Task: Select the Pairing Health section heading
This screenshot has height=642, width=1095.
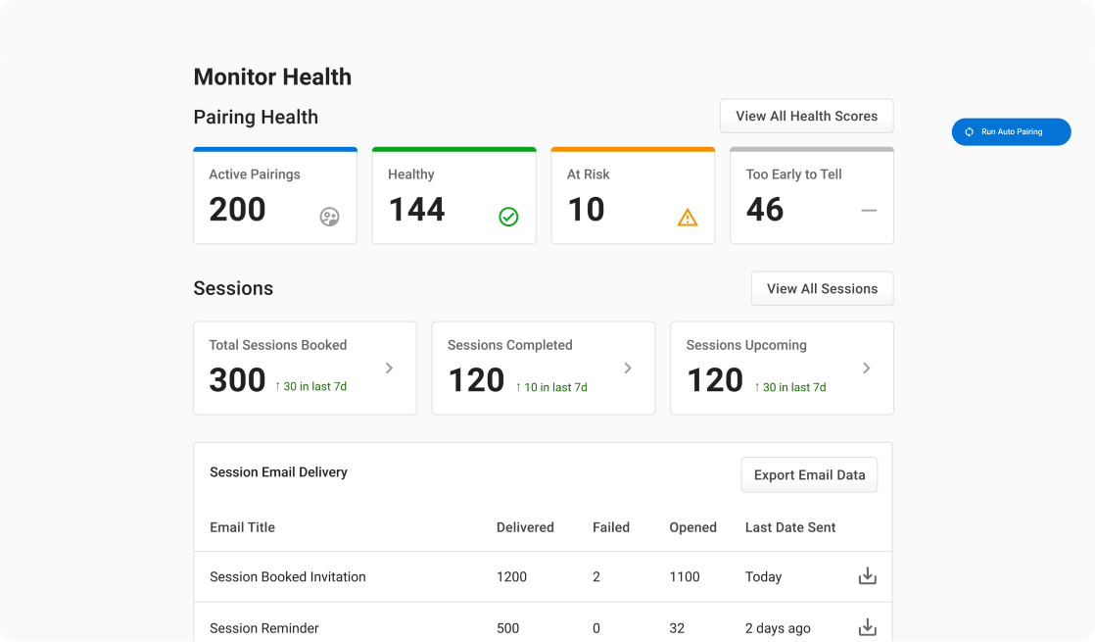Action: (256, 117)
